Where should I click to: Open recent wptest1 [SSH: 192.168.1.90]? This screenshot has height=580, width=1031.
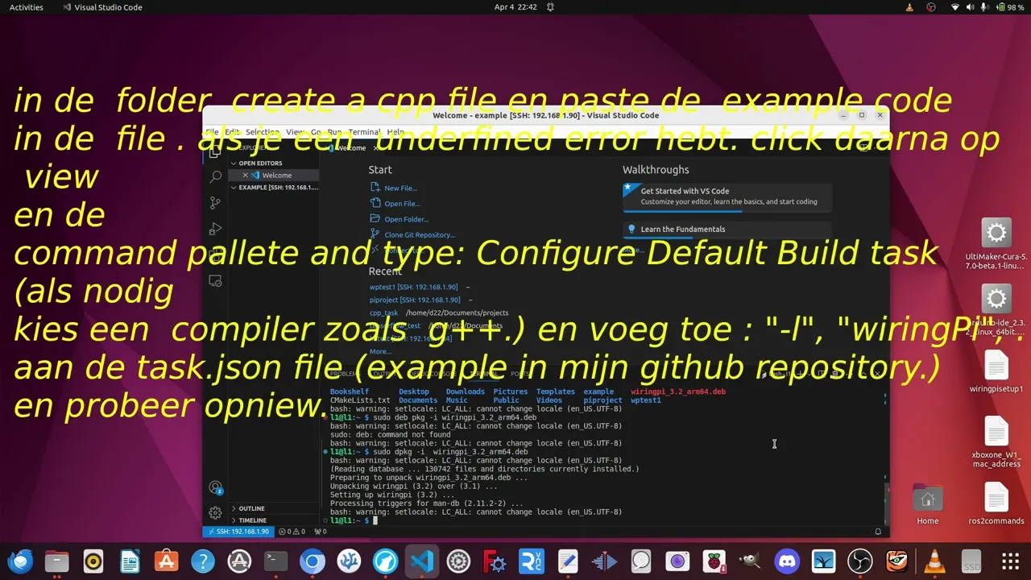pyautogui.click(x=413, y=287)
